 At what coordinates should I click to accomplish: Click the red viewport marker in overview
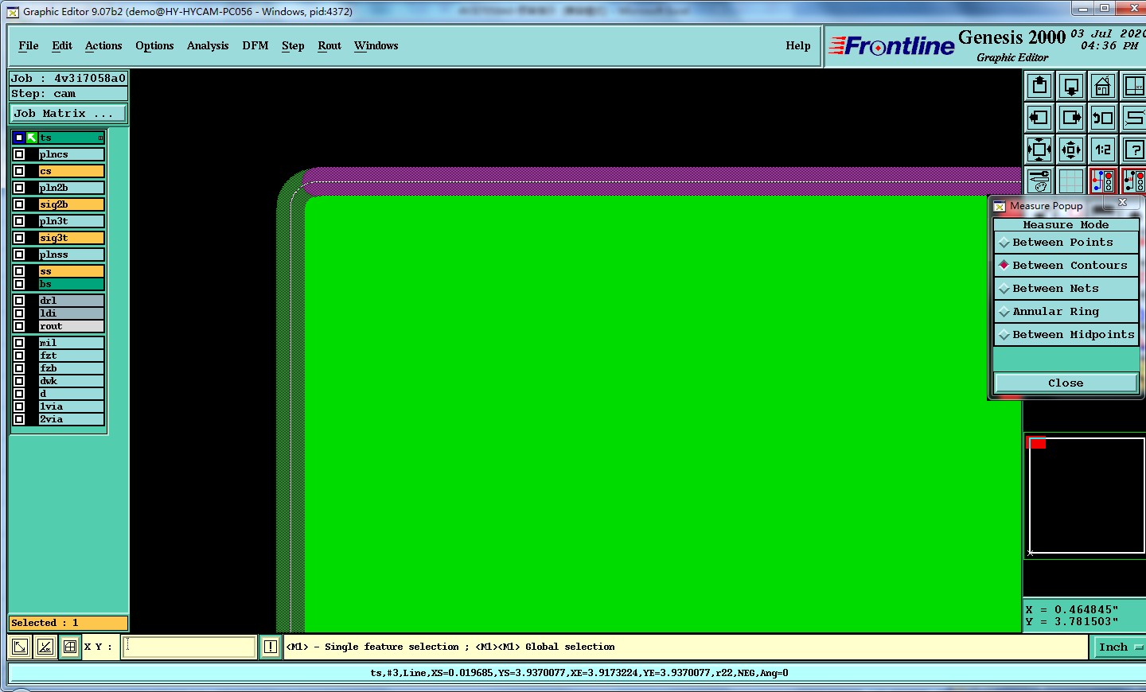click(x=1038, y=443)
